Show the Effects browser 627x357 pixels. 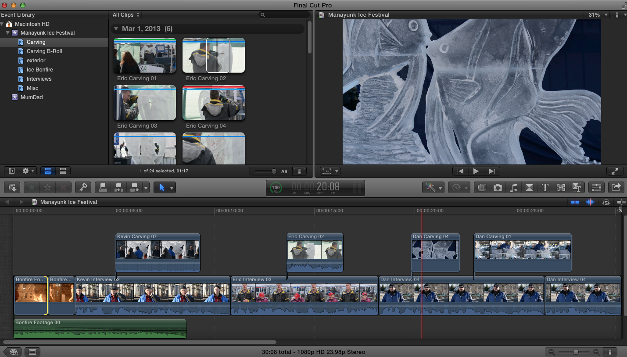[x=482, y=188]
